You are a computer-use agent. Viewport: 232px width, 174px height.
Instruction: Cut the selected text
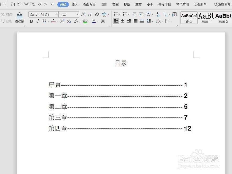click(6, 14)
